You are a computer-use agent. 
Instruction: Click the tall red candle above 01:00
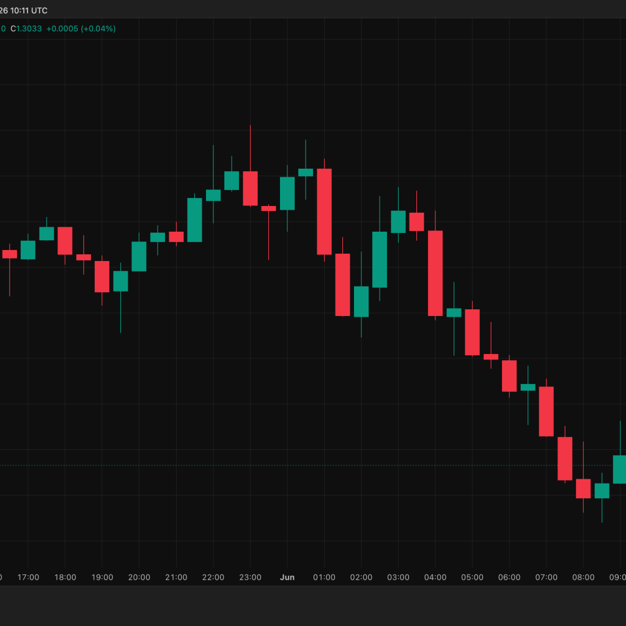(324, 212)
